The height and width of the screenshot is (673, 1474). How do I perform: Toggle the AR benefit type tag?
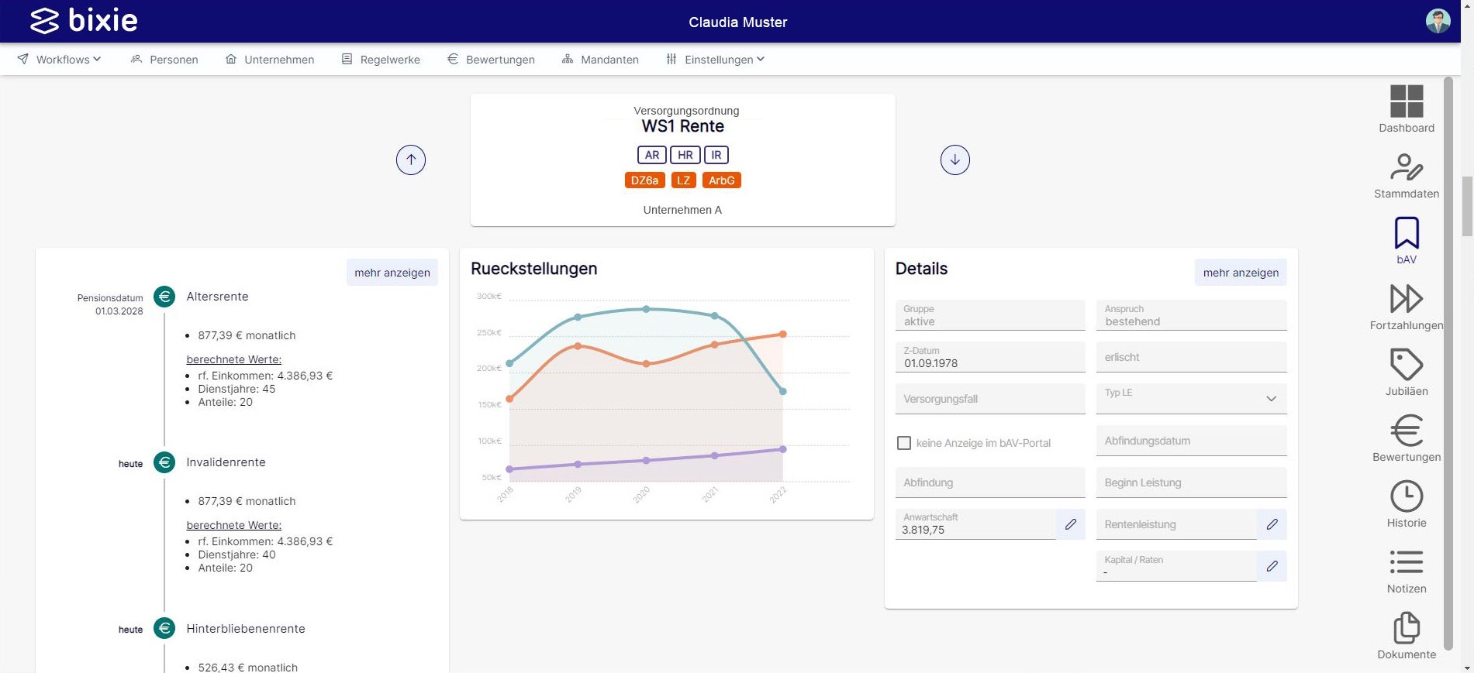click(x=651, y=155)
